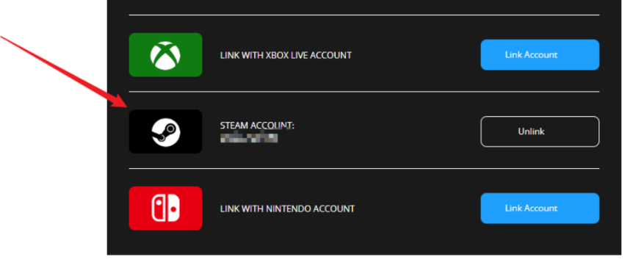Click the blurred Steam account name
The height and width of the screenshot is (276, 644).
[249, 137]
